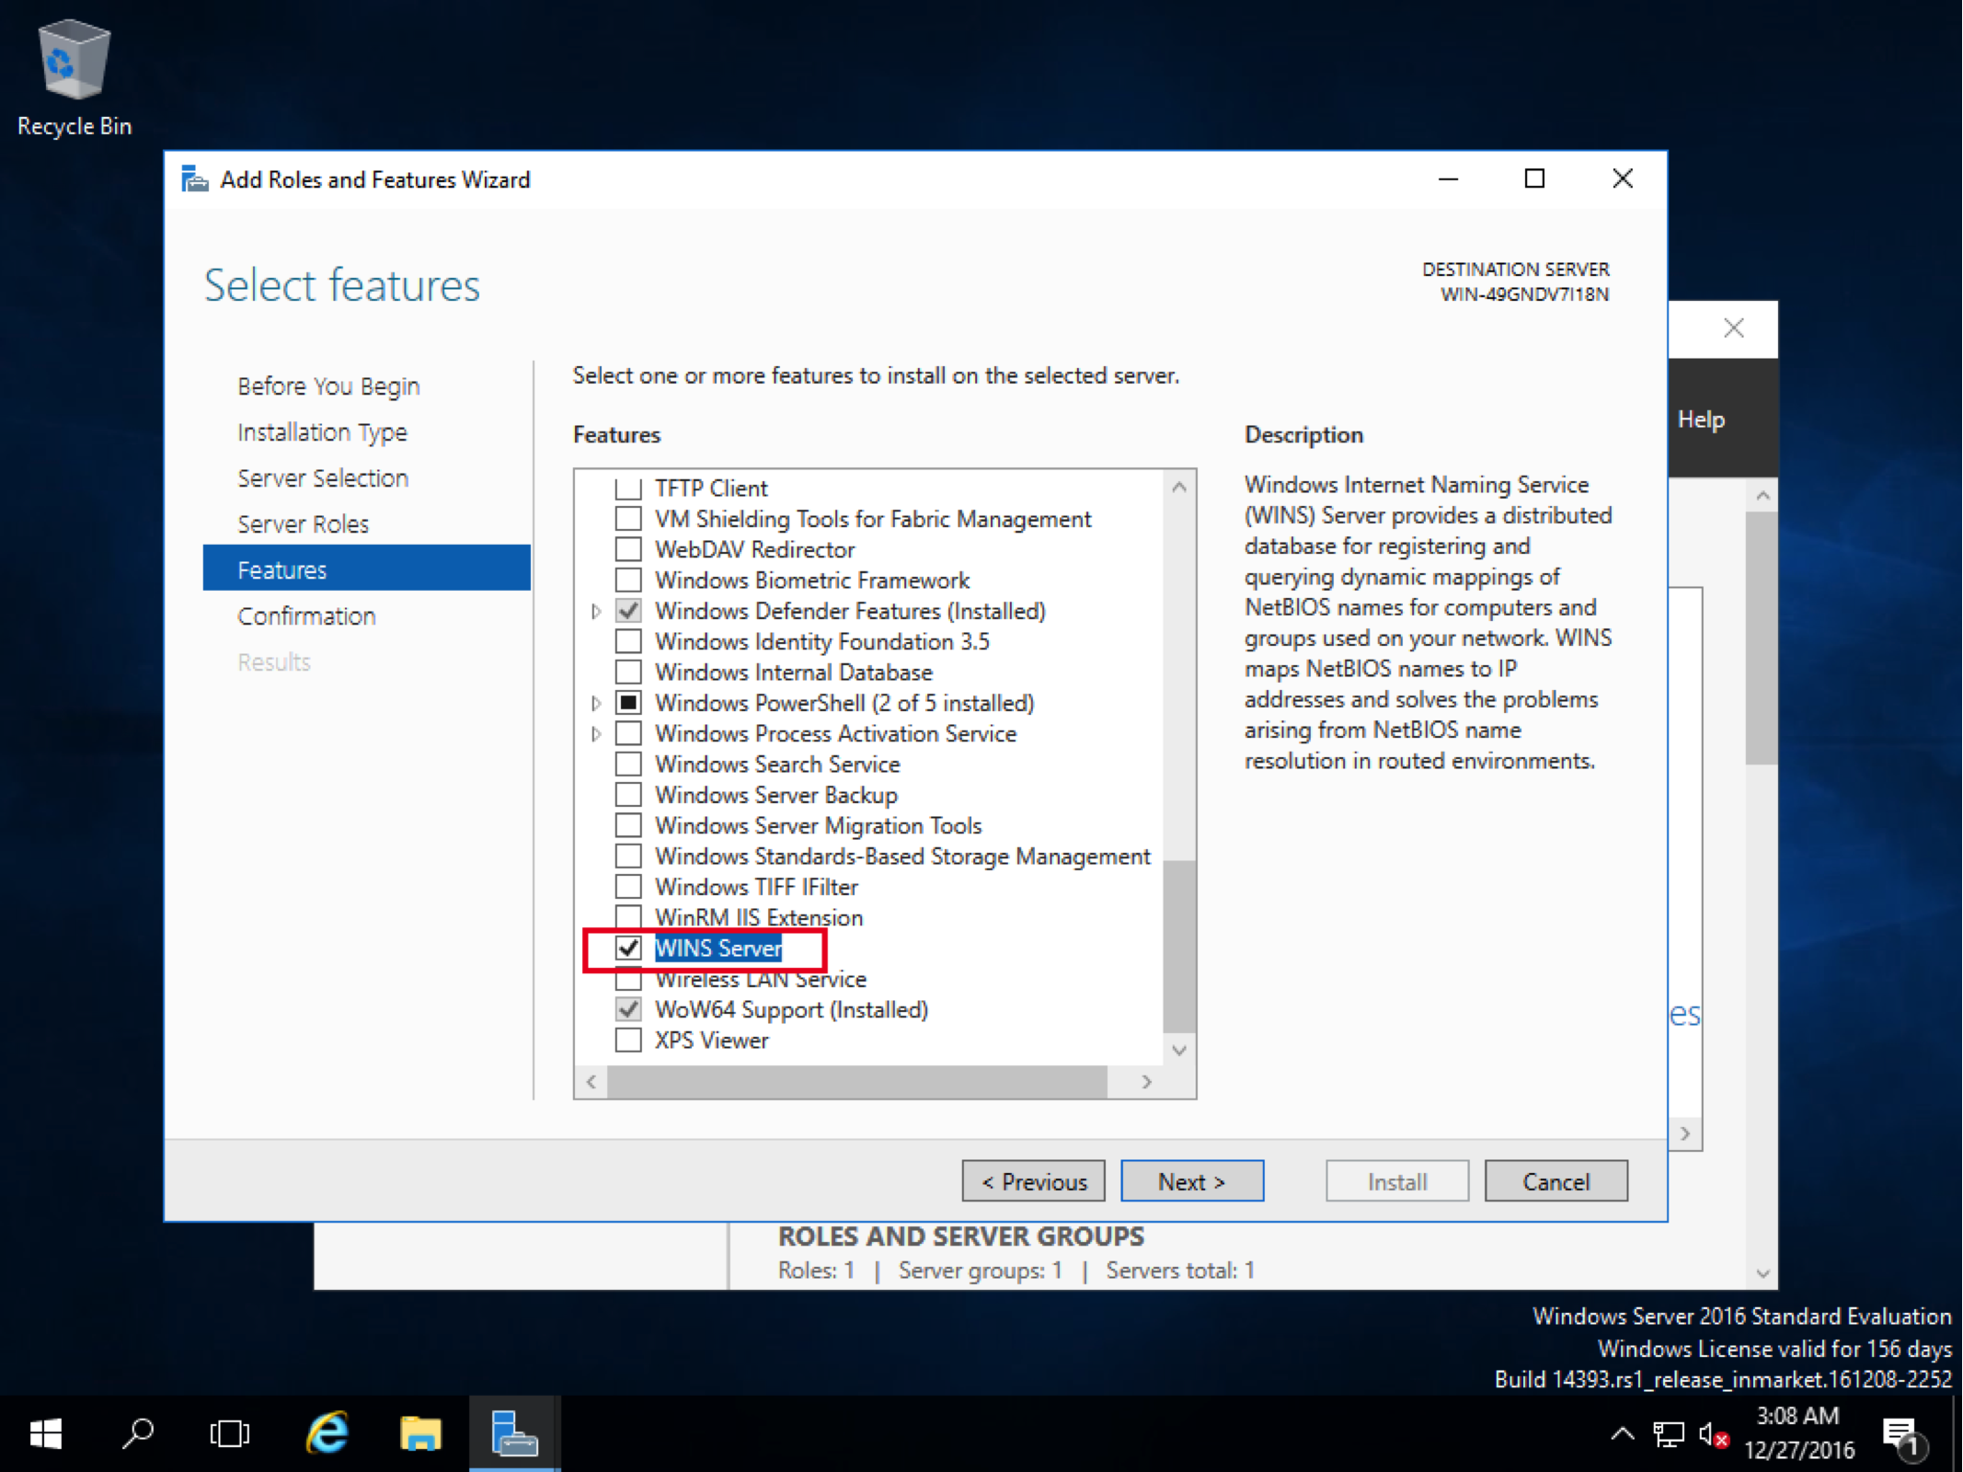Screen dimensions: 1963x1472
Task: Check the TFTP Client feature
Action: point(628,488)
